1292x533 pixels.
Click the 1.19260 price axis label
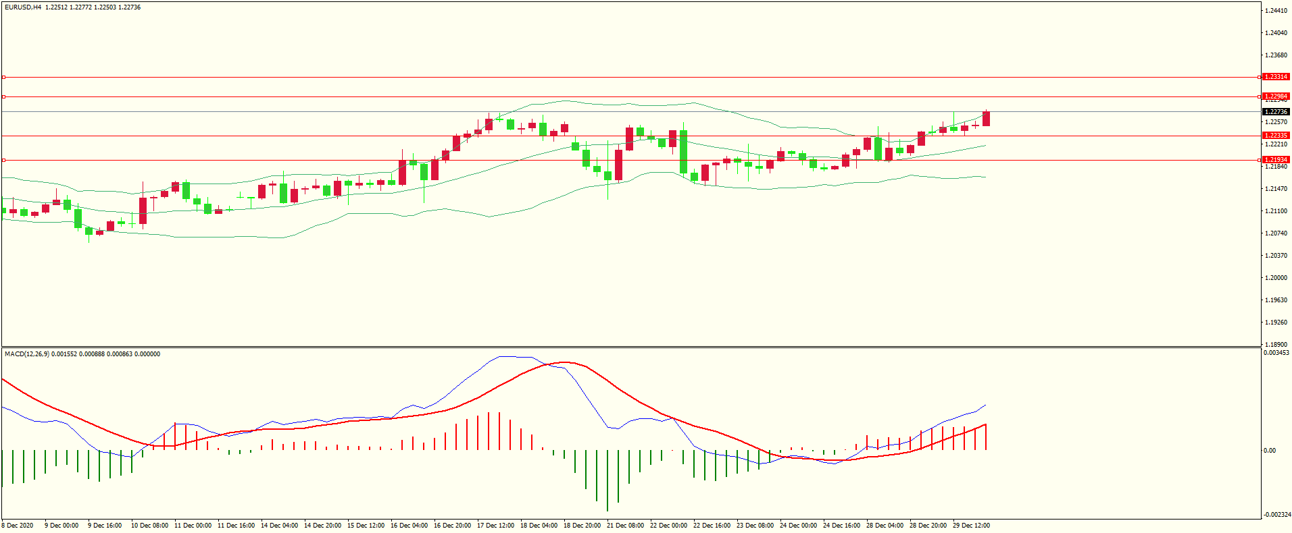1276,322
